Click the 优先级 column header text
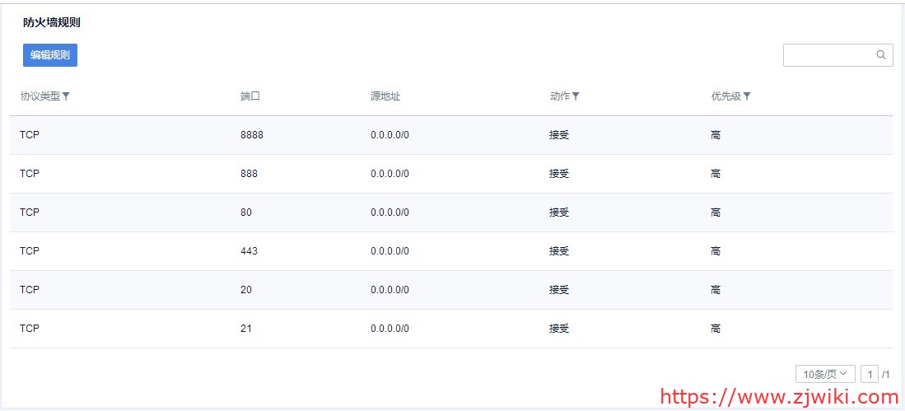Image resolution: width=905 pixels, height=411 pixels. (x=726, y=96)
